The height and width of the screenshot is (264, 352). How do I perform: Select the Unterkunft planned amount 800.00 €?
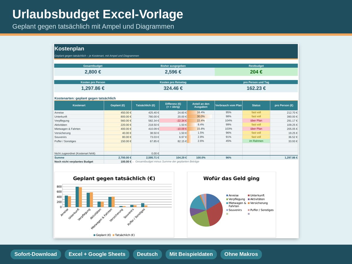(118, 116)
